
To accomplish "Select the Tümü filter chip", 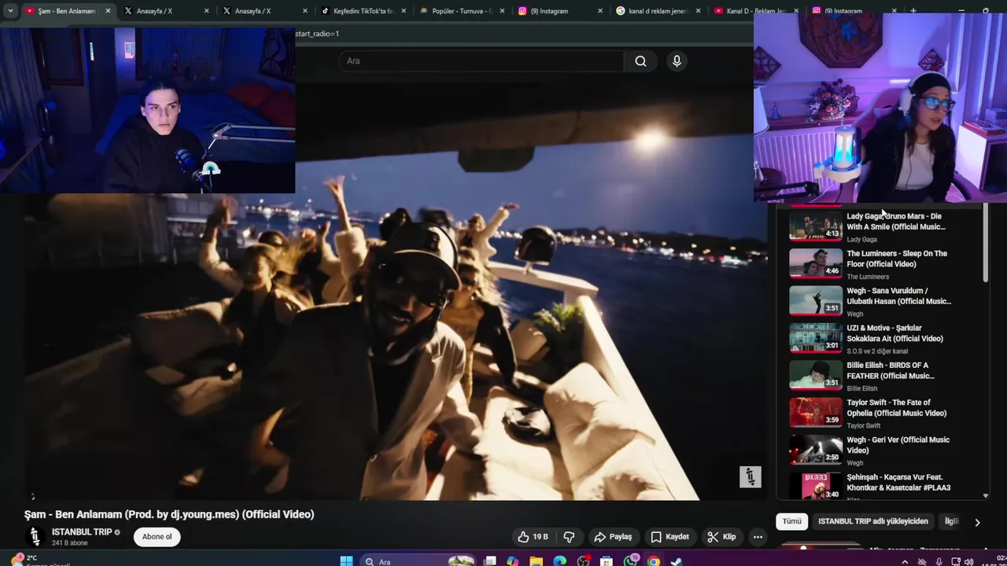I will click(791, 521).
